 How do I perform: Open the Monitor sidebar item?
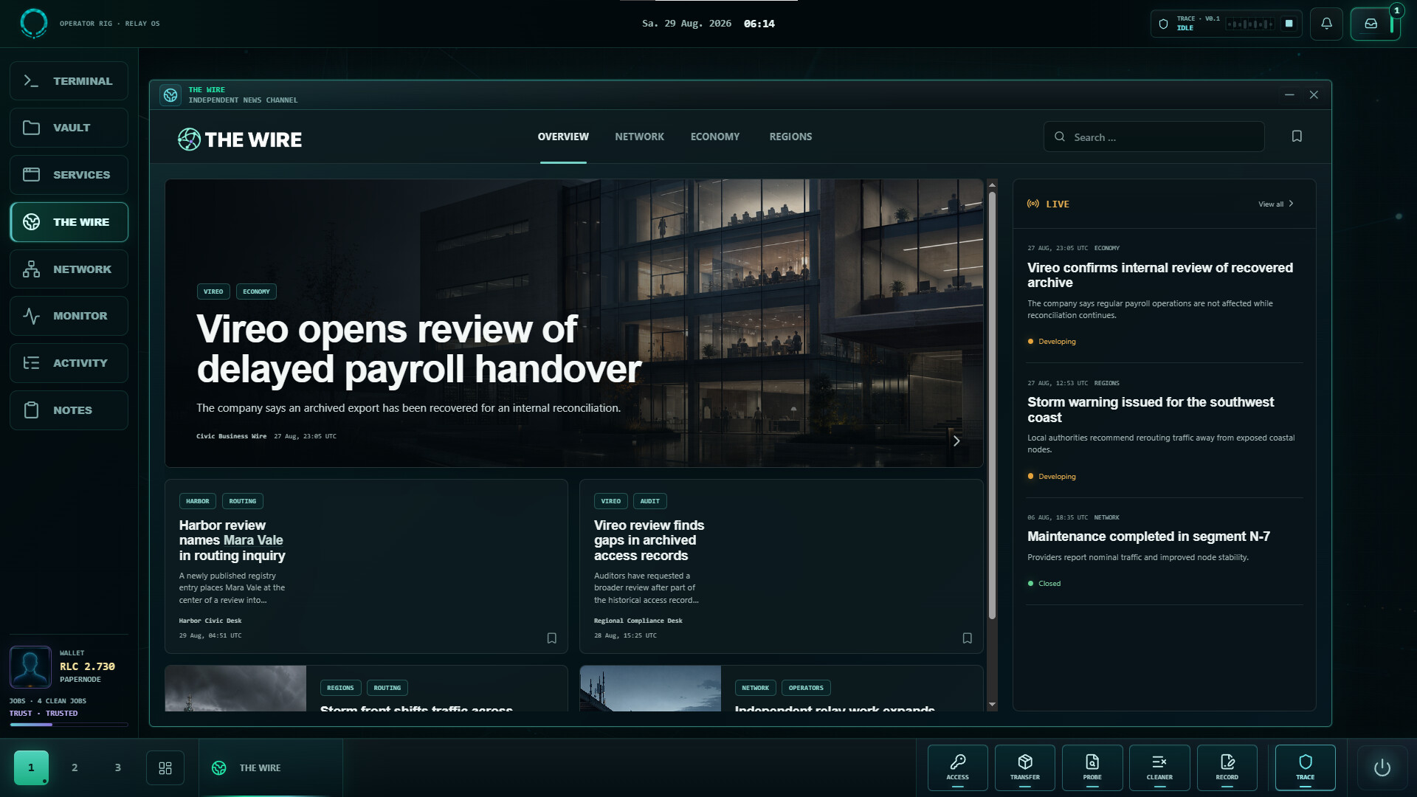[69, 316]
